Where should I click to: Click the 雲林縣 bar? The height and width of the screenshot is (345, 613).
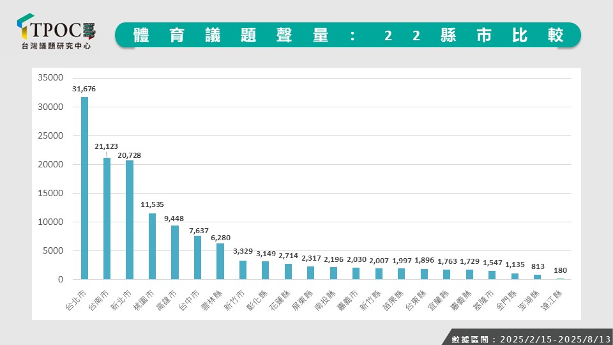(x=220, y=261)
